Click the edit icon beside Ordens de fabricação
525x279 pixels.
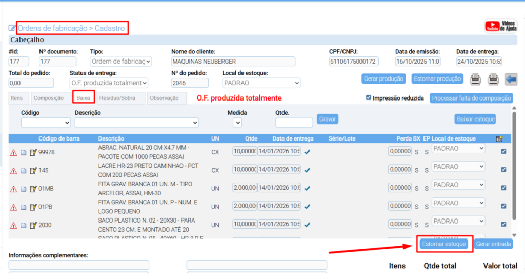[x=12, y=28]
